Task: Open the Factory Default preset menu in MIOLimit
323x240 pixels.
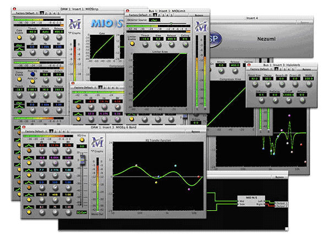Action: pyautogui.click(x=140, y=15)
